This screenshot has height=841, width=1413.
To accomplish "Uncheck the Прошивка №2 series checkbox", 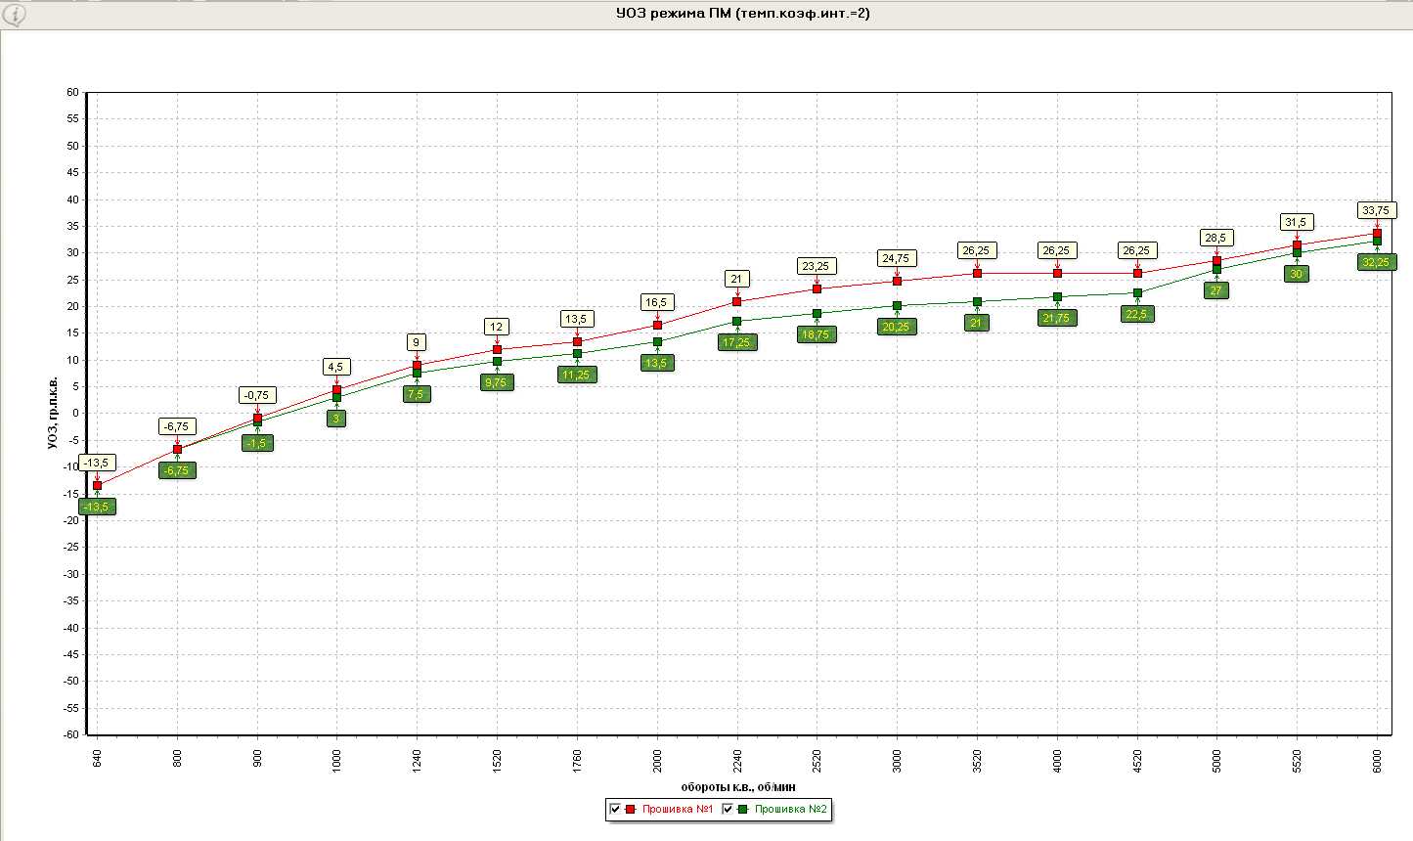I will tap(727, 809).
